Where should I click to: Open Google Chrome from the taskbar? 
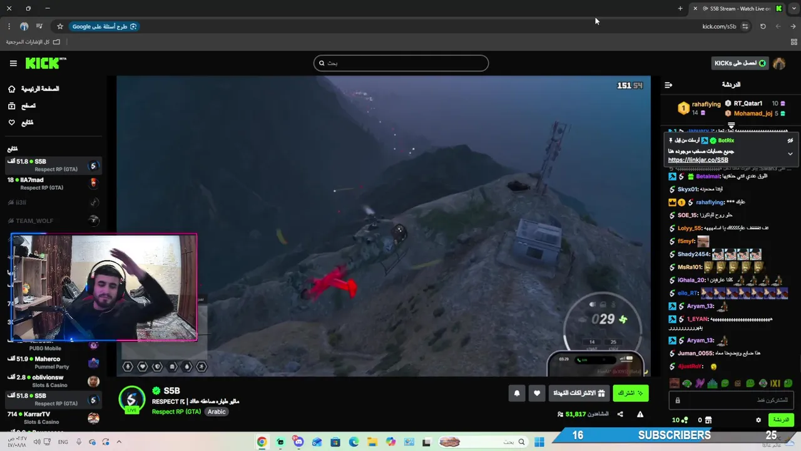(262, 442)
